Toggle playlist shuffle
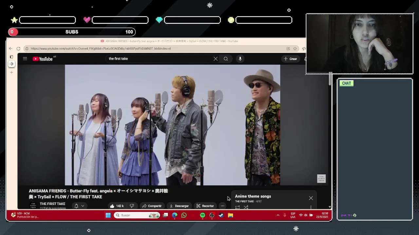This screenshot has height=235, width=419. pos(246,207)
